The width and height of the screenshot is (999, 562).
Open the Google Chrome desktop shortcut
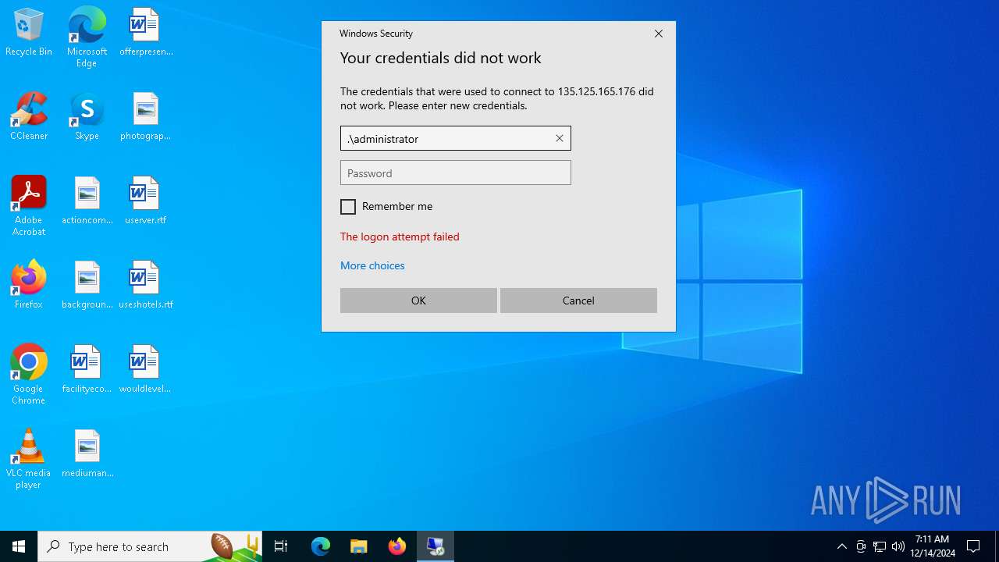click(29, 375)
